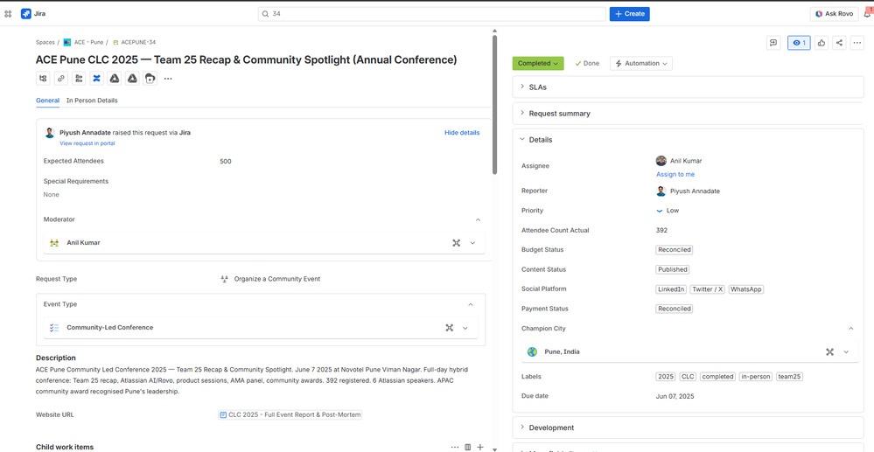This screenshot has width=874, height=452.
Task: Click the Anil Kumar assignee avatar
Action: coord(661,161)
